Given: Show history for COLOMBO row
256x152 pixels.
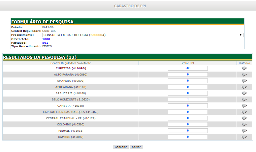Looking at the screenshot, I should click(x=244, y=124).
